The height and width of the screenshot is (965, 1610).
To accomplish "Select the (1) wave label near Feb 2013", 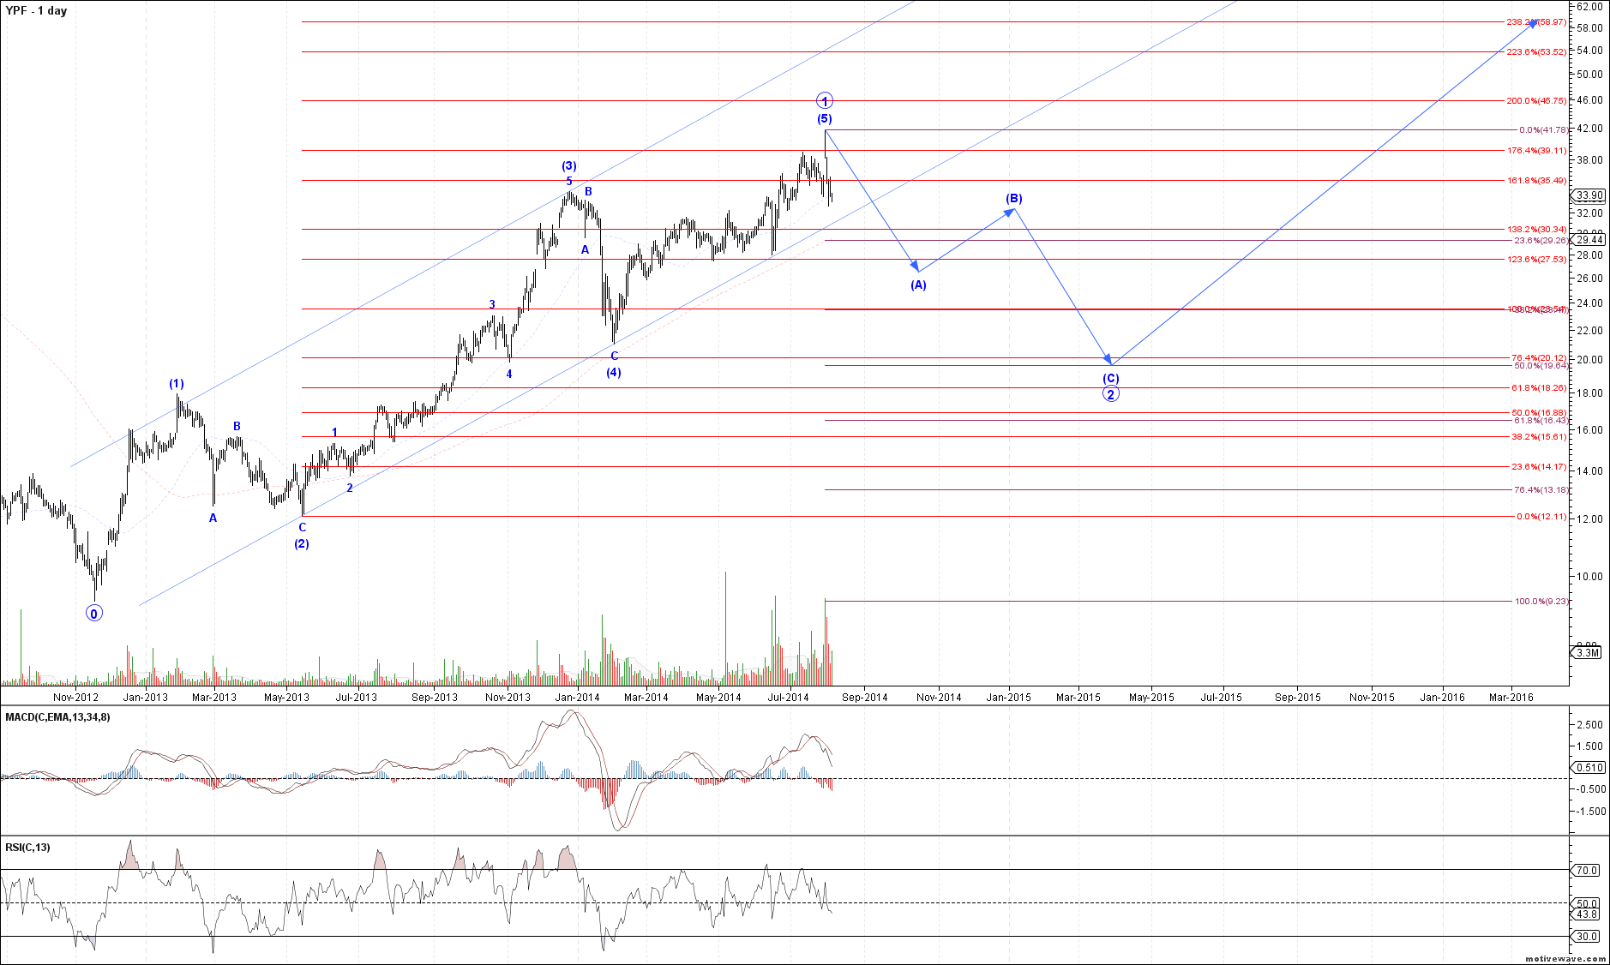I will 176,383.
